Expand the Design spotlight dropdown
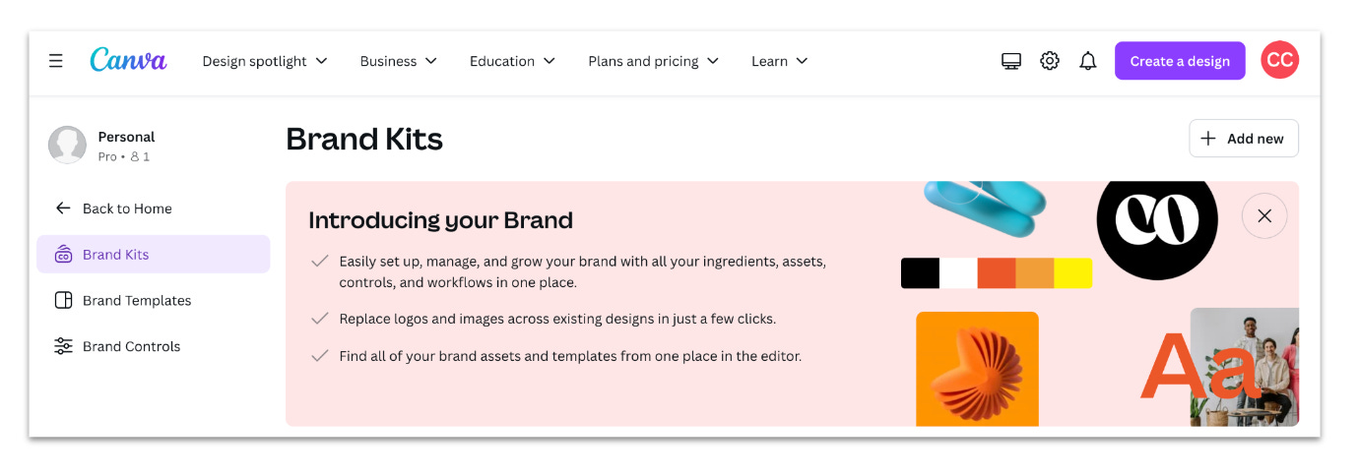Viewport: 1359px width, 476px height. (265, 61)
